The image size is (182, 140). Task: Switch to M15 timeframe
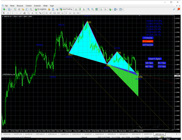pos(54,13)
